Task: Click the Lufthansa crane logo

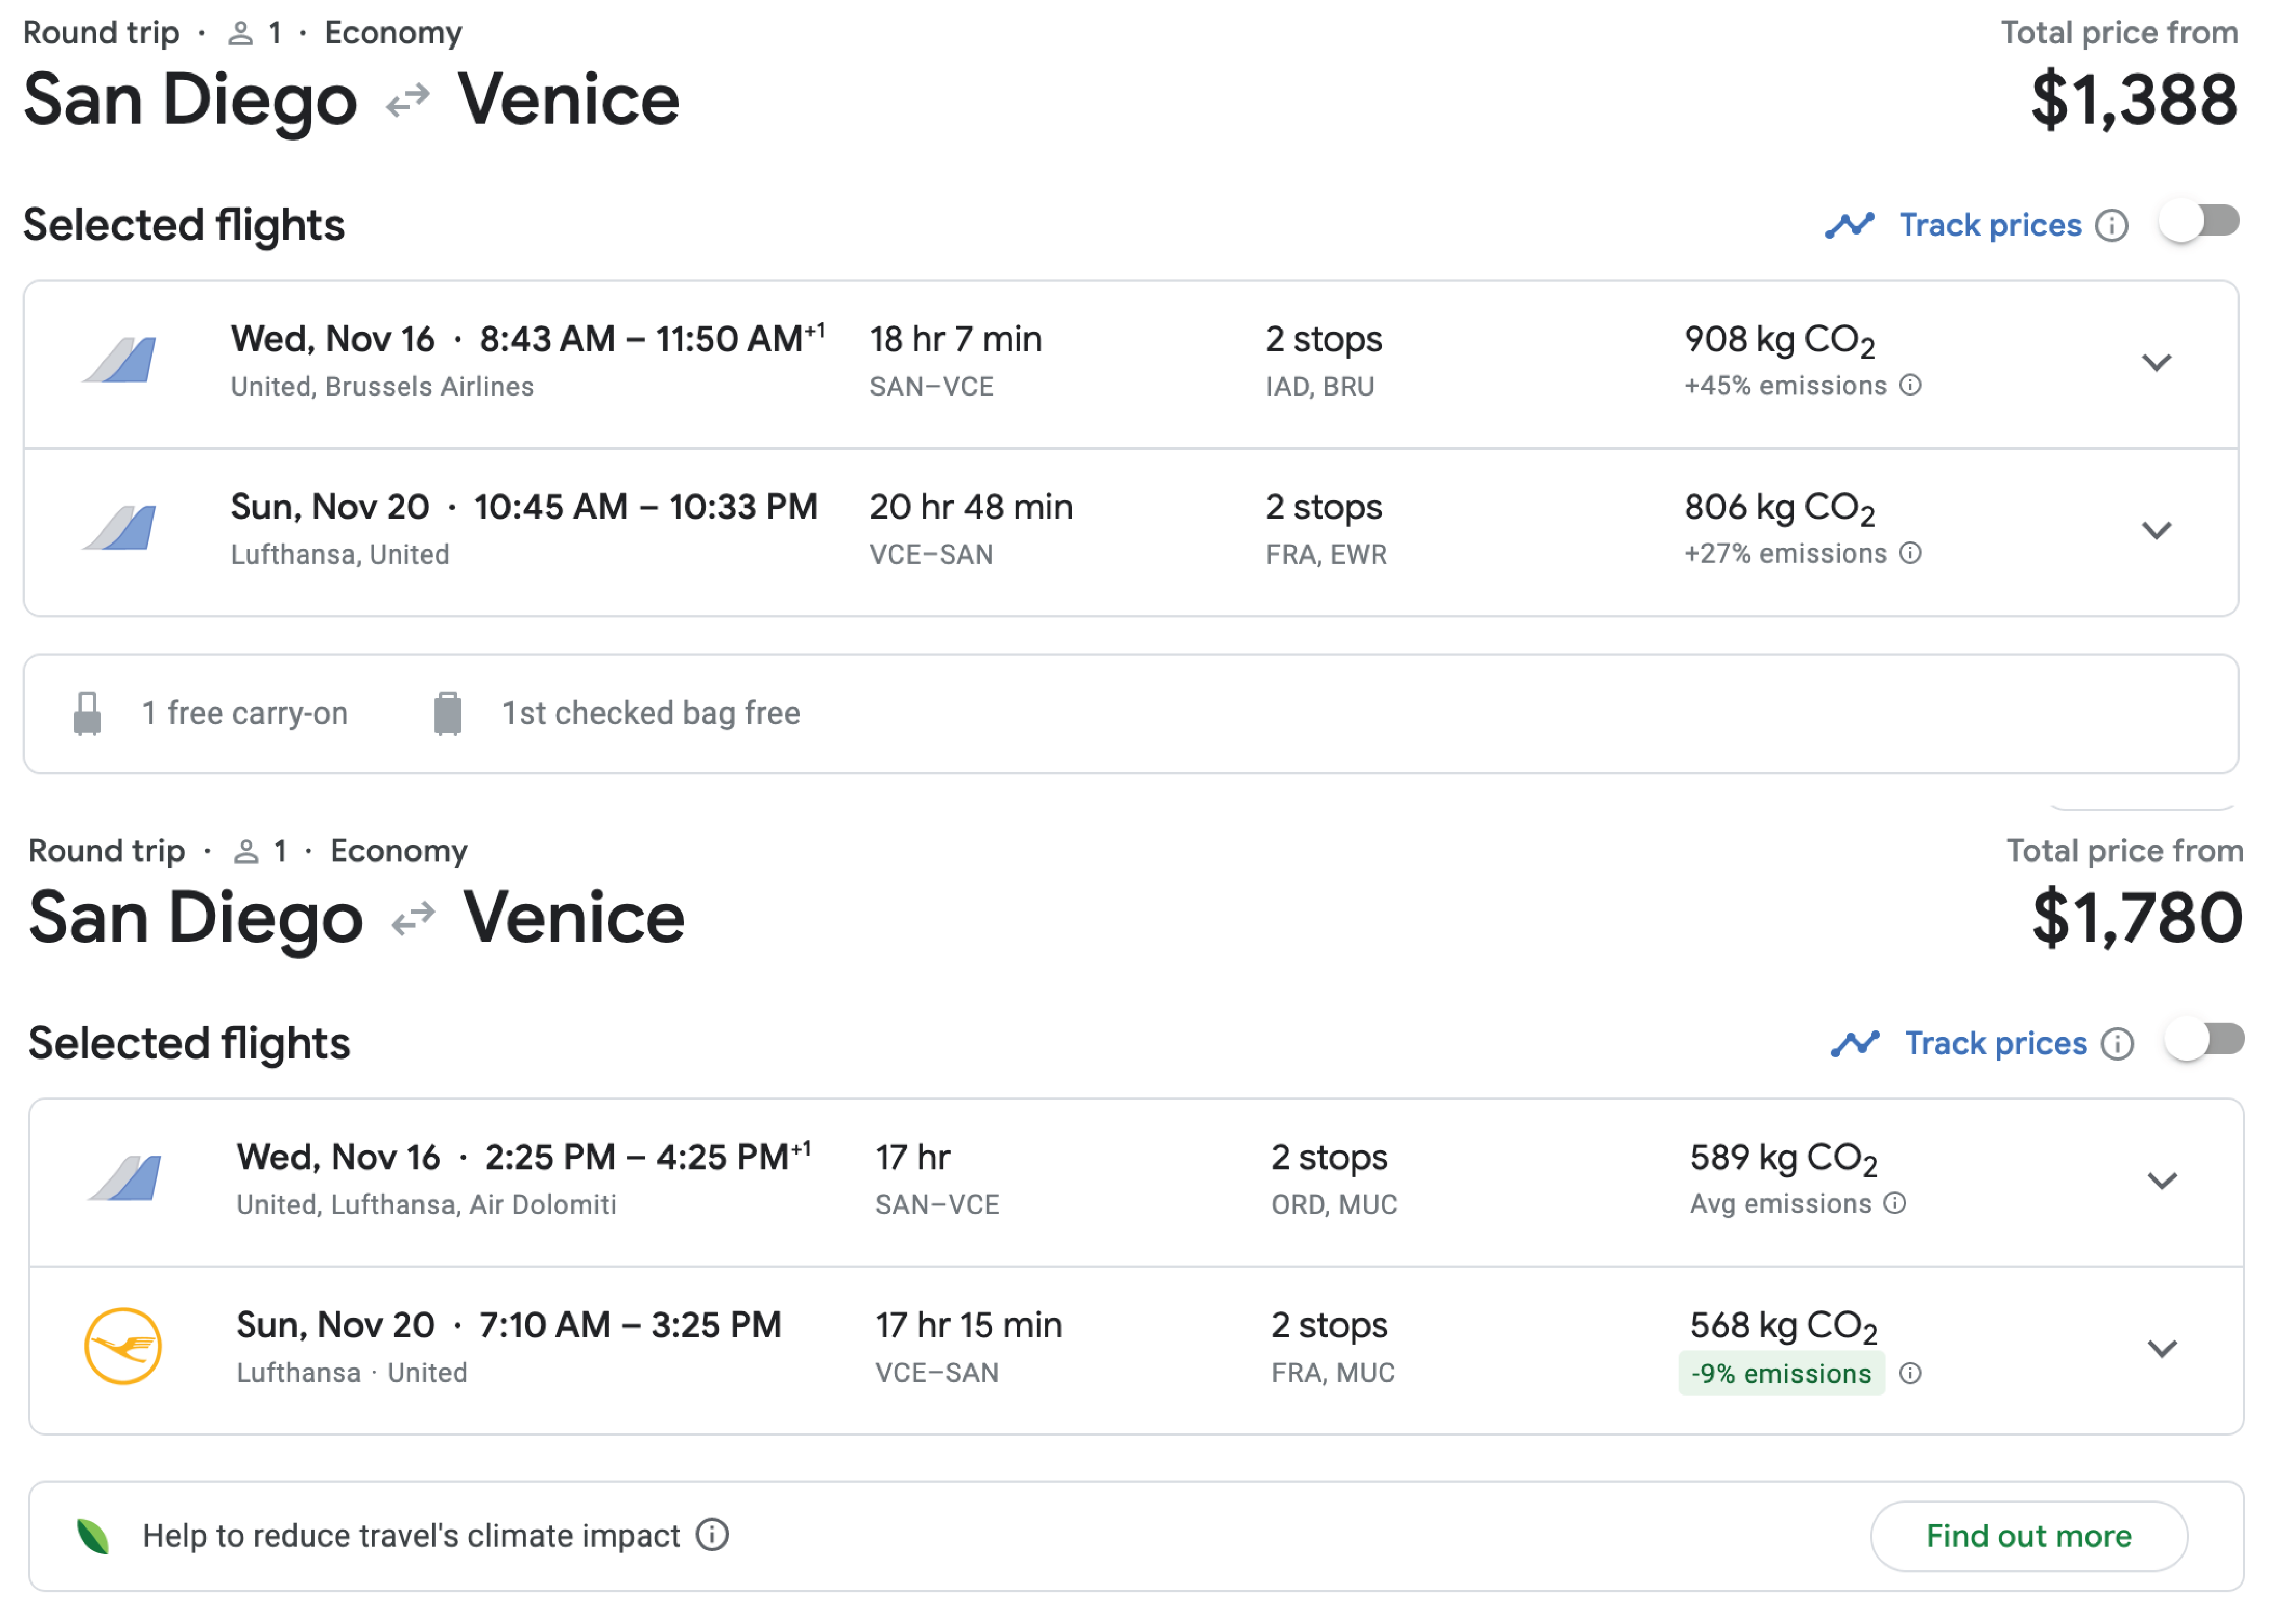Action: tap(123, 1346)
